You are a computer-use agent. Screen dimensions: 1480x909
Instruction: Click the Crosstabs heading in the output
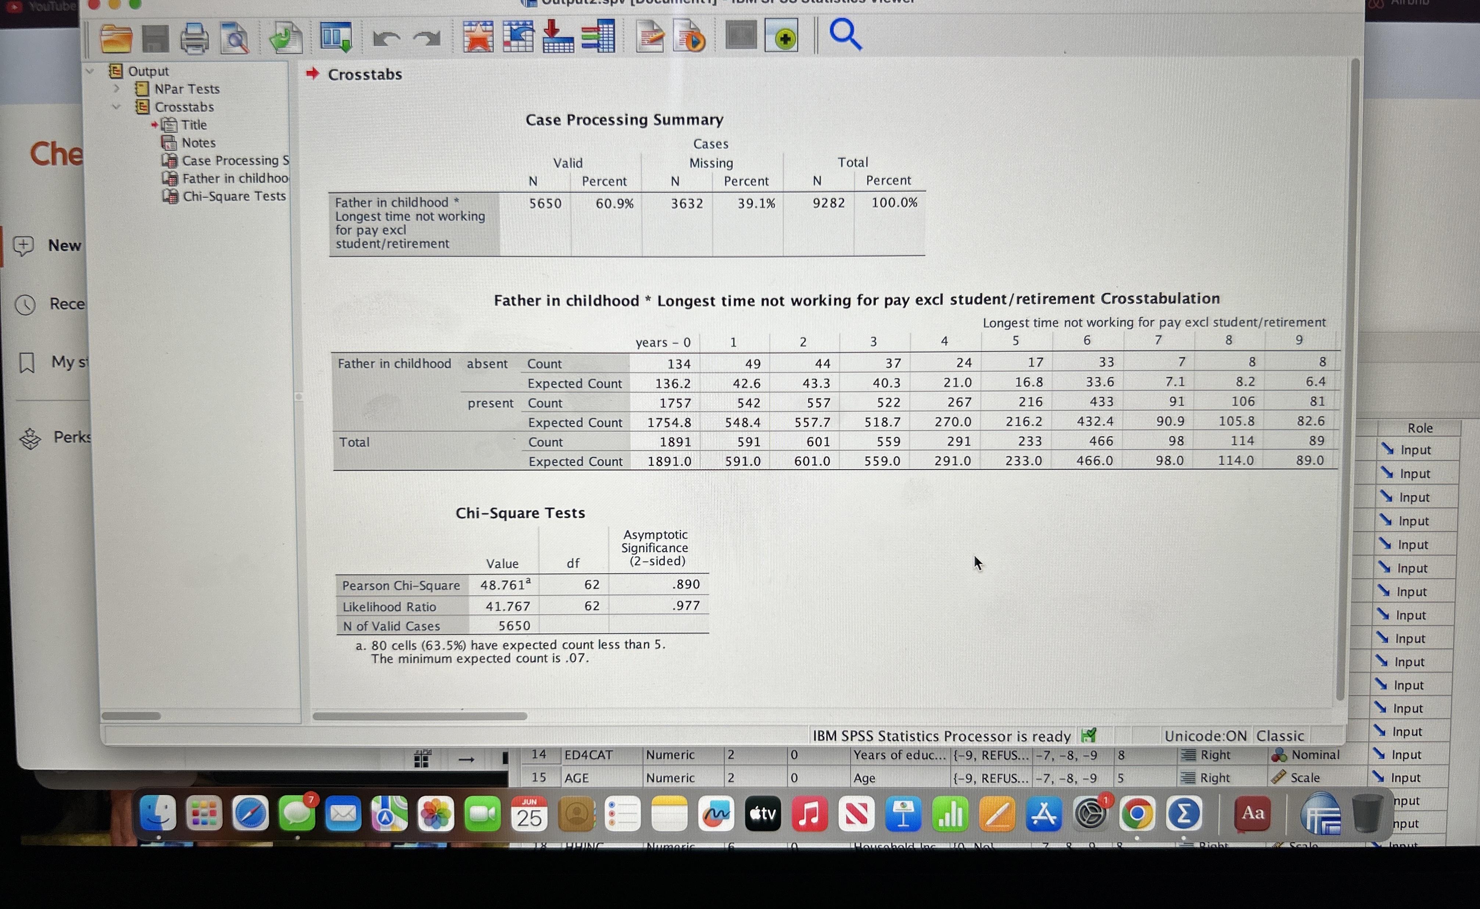pyautogui.click(x=365, y=75)
